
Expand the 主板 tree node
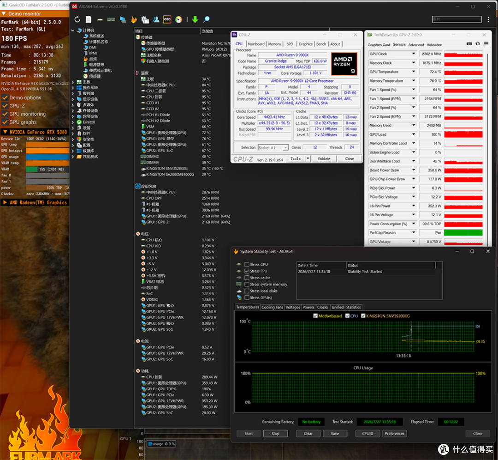73,82
